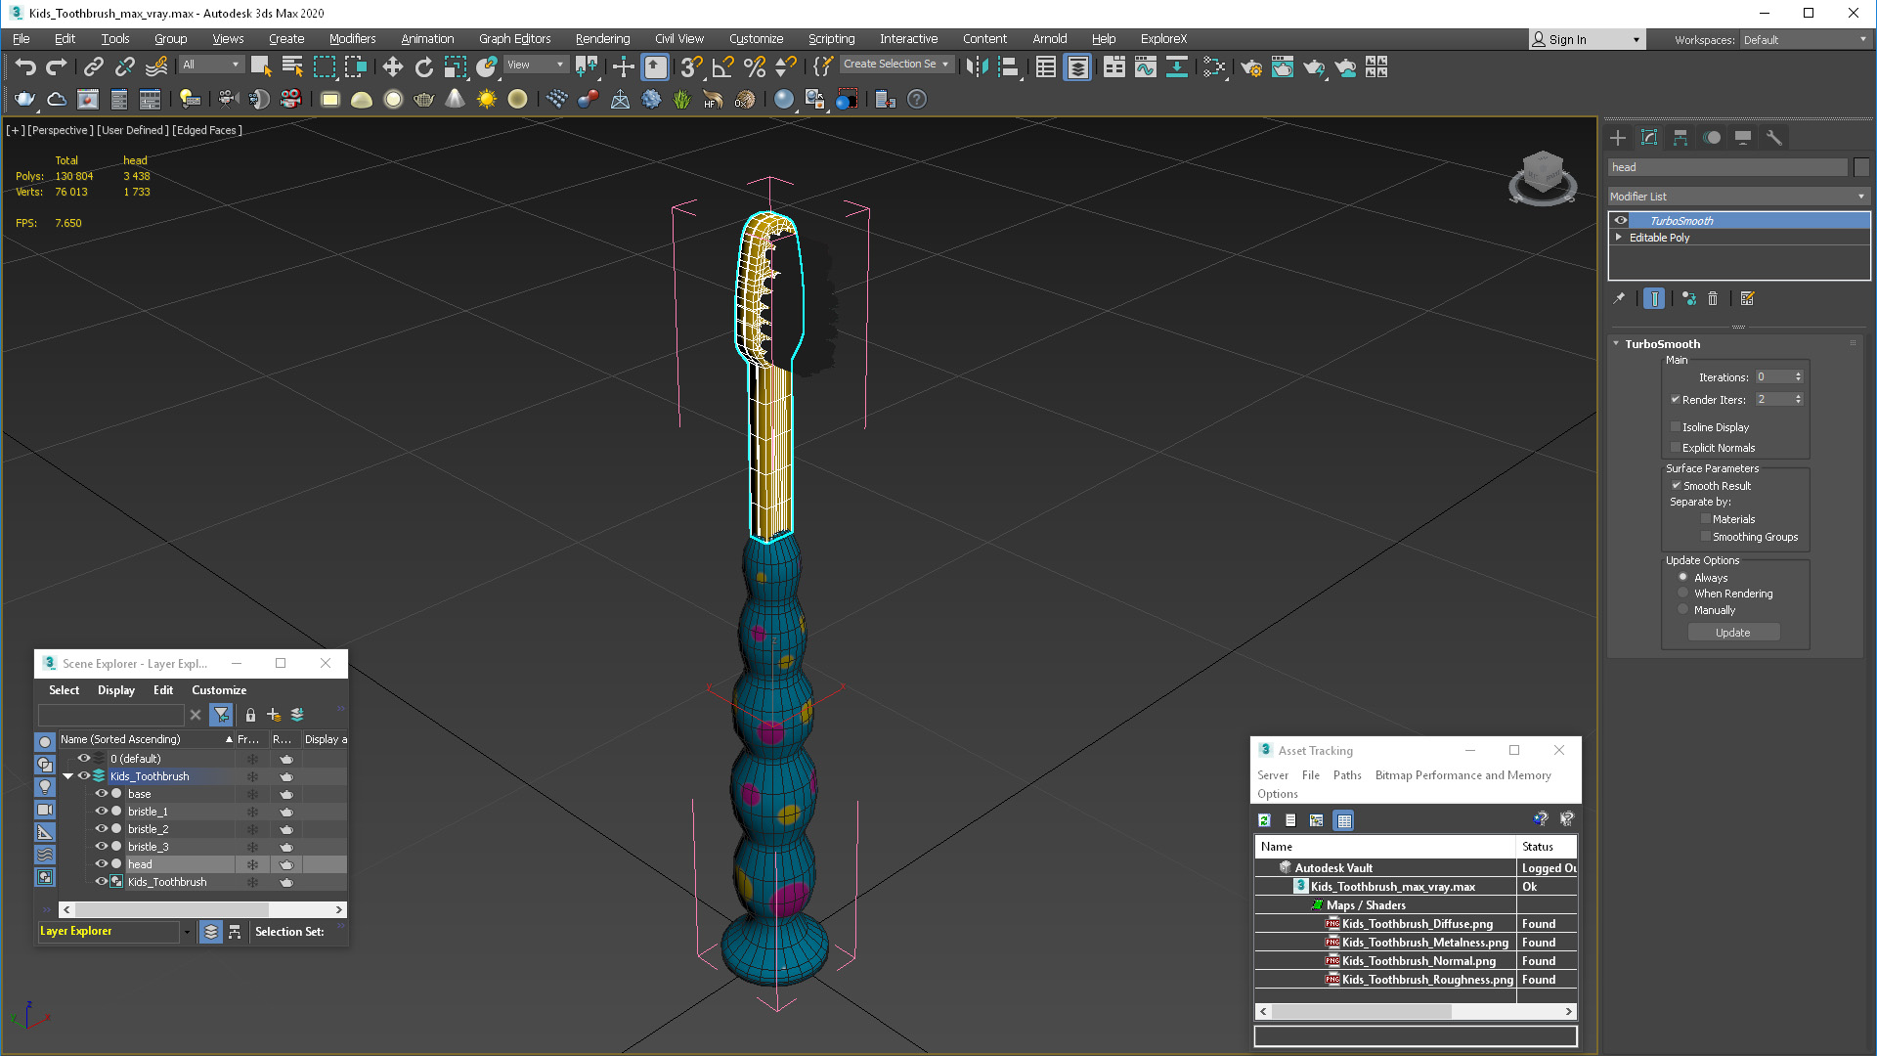Click the TurboSmooth Update button
The height and width of the screenshot is (1056, 1877).
click(1732, 633)
